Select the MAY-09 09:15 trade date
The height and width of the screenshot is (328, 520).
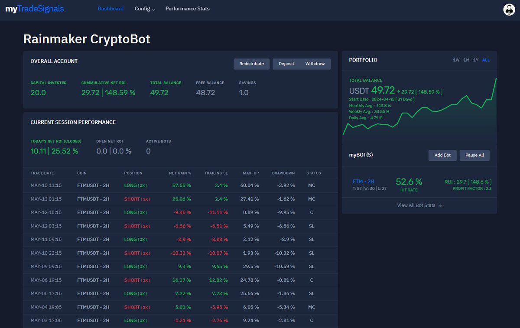tap(46, 266)
